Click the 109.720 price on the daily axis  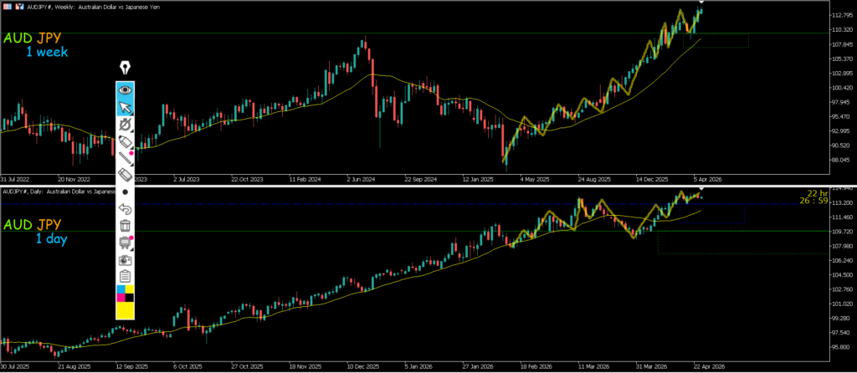point(842,232)
